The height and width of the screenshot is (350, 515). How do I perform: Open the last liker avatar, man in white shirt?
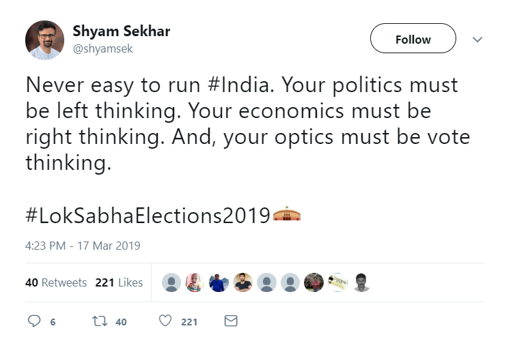pyautogui.click(x=361, y=282)
